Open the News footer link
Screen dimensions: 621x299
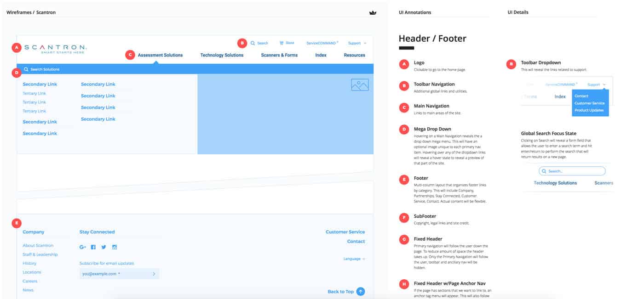(28, 290)
